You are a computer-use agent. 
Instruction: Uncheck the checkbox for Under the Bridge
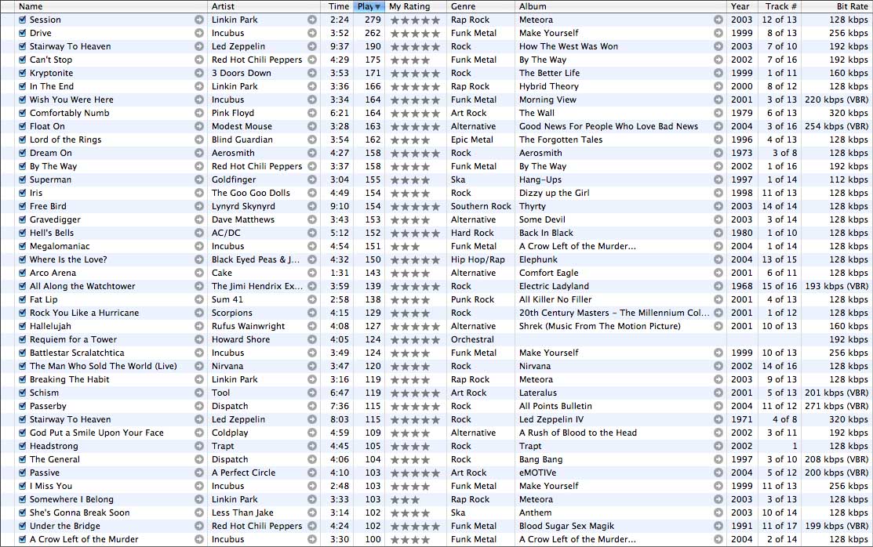pyautogui.click(x=22, y=526)
